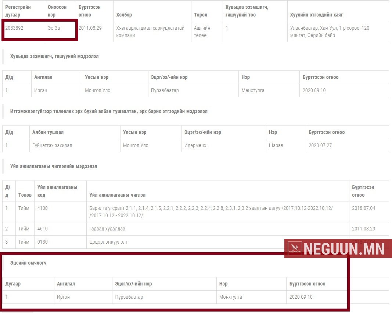Click the Үйл ажиллагааны код column header

(x=57, y=191)
